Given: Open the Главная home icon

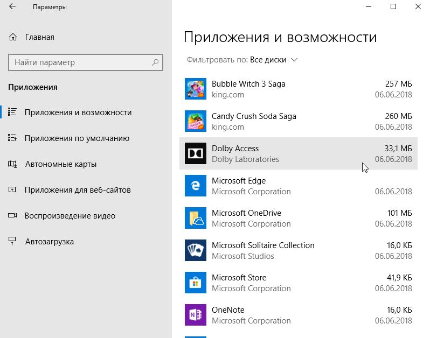Looking at the screenshot, I should point(13,37).
